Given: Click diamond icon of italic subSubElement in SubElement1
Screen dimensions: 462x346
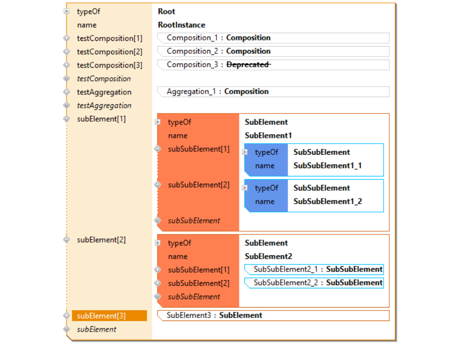Looking at the screenshot, I should coord(158,221).
